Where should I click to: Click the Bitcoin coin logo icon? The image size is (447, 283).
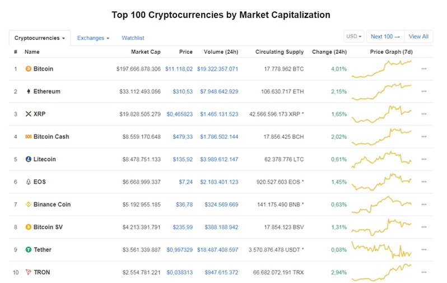pyautogui.click(x=28, y=69)
